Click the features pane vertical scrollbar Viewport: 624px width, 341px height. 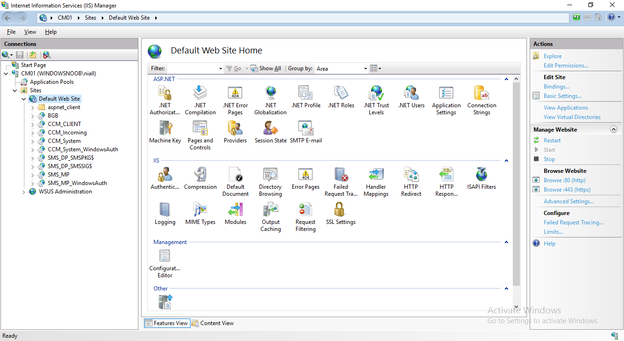pyautogui.click(x=517, y=184)
